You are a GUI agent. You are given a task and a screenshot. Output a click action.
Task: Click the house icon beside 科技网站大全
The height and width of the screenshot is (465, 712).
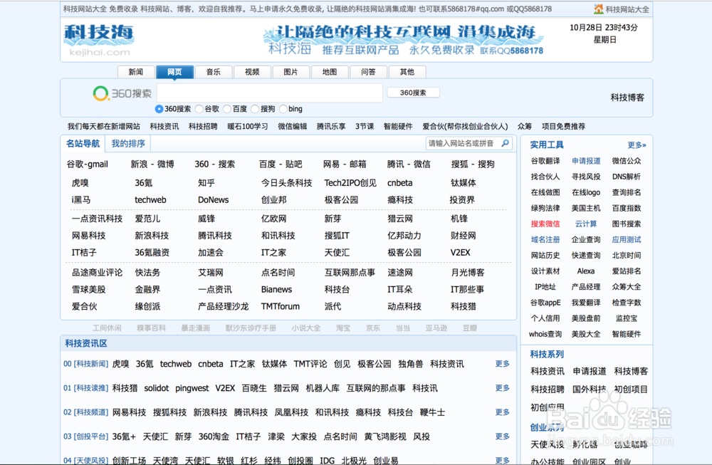(599, 9)
